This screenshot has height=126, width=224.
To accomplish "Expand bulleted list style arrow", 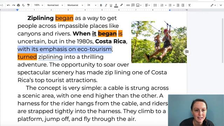I will (x=174, y=5).
